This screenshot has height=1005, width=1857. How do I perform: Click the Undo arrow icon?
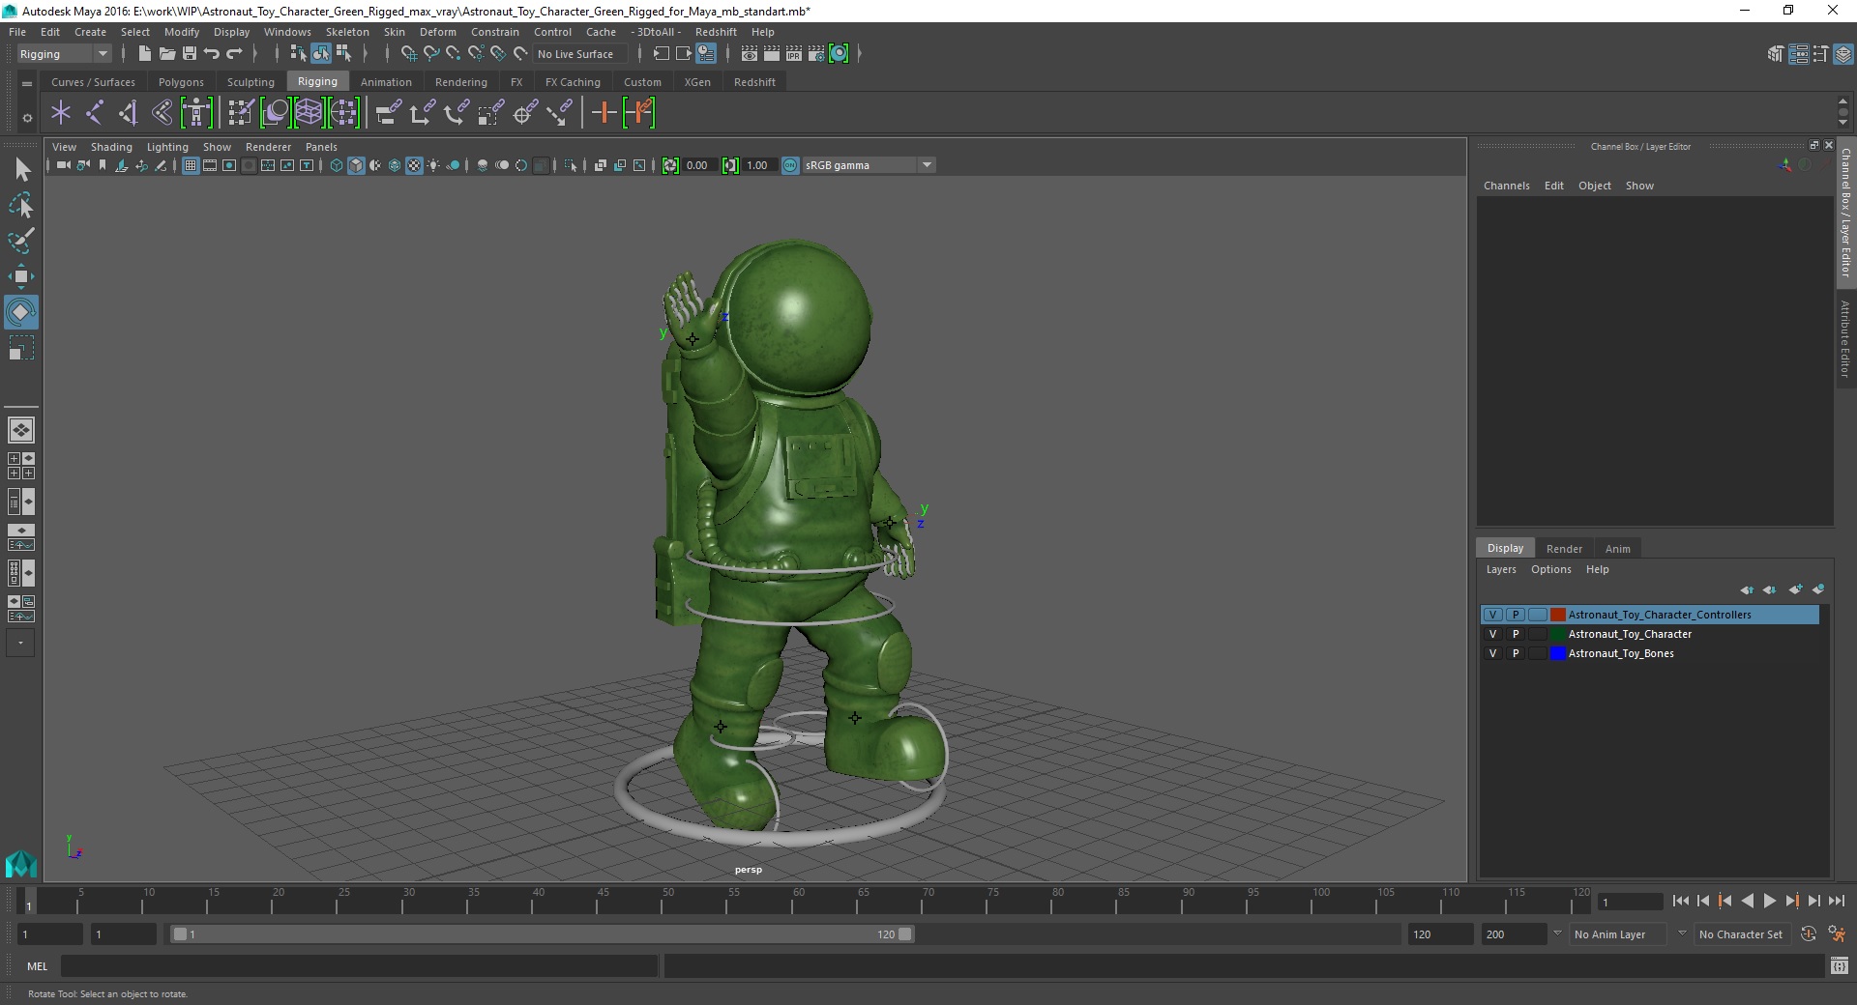coord(212,54)
